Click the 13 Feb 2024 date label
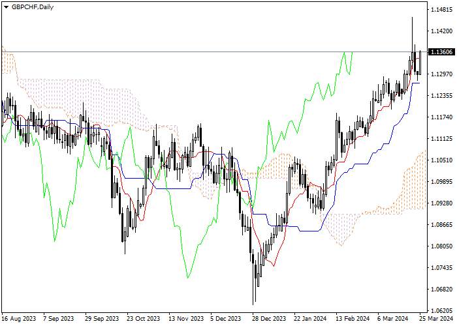 (x=353, y=319)
